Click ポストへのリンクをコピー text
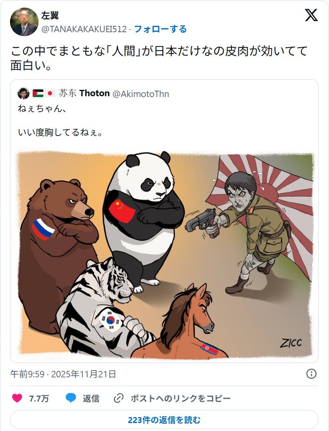 coord(180,398)
